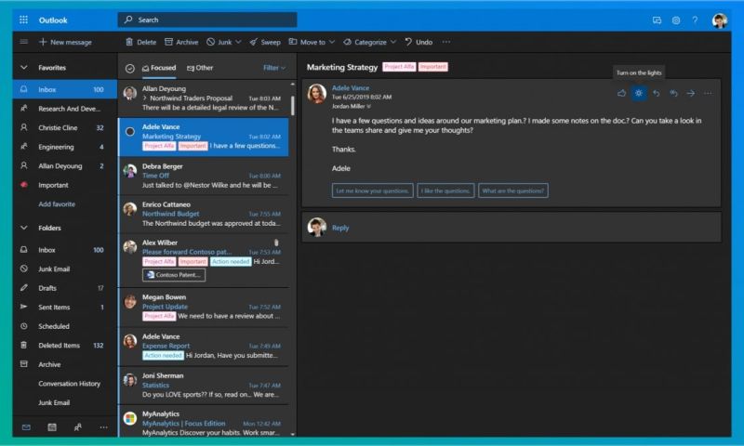Viewport: 744px width, 446px height.
Task: Click New message button
Action: pos(65,42)
